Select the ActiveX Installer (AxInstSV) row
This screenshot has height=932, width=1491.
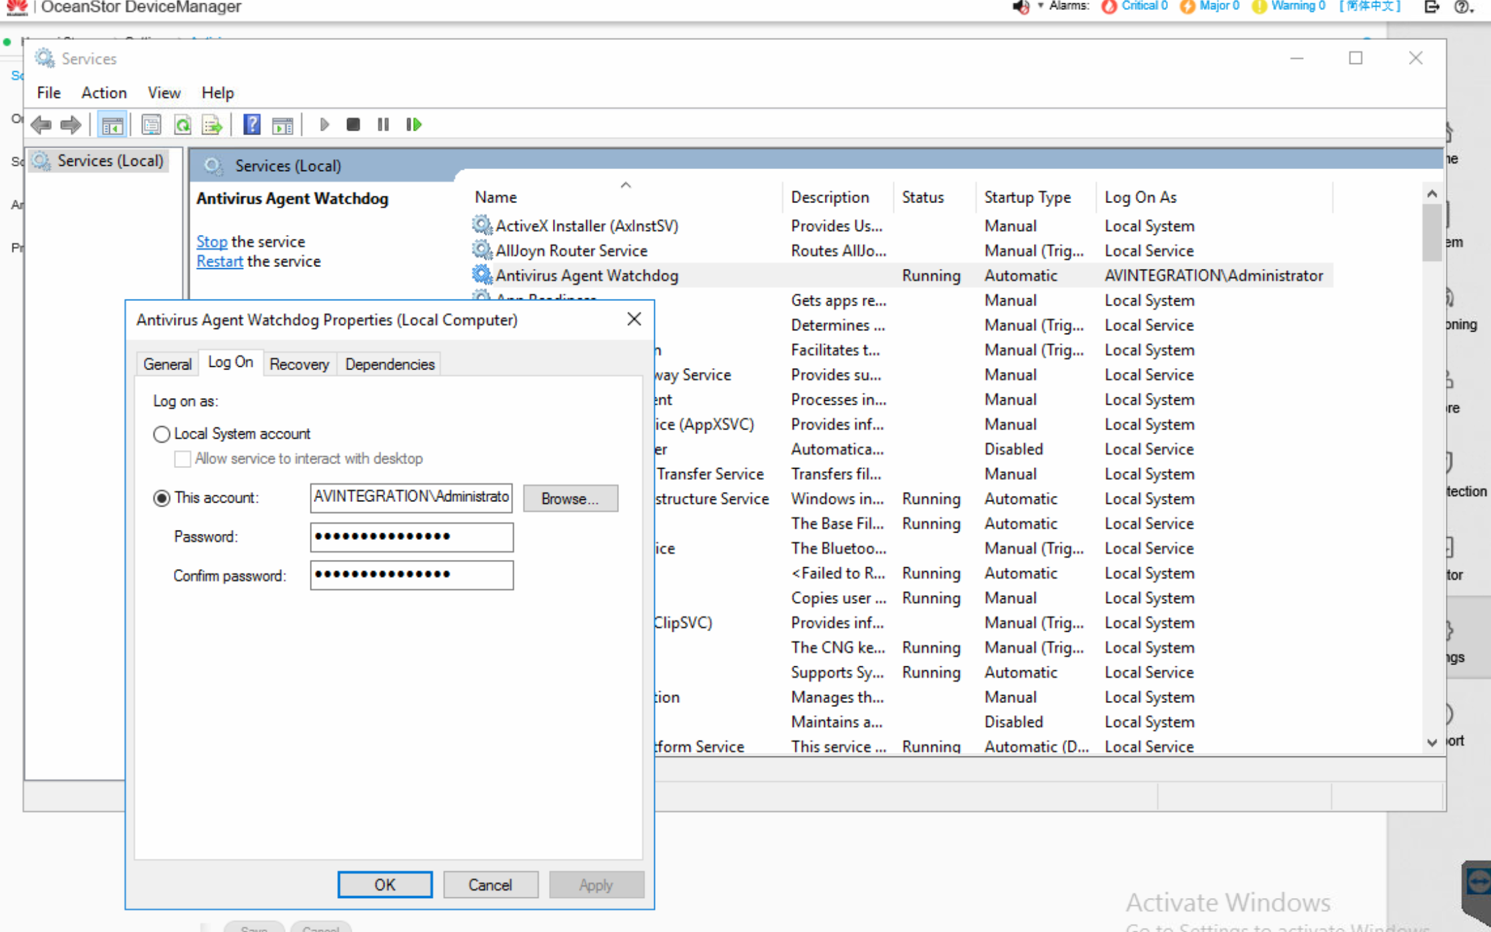tap(901, 226)
